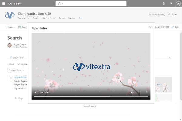Screen dimensions: 182x121
Task: Click the Send envelope icon
Action: 19,27
